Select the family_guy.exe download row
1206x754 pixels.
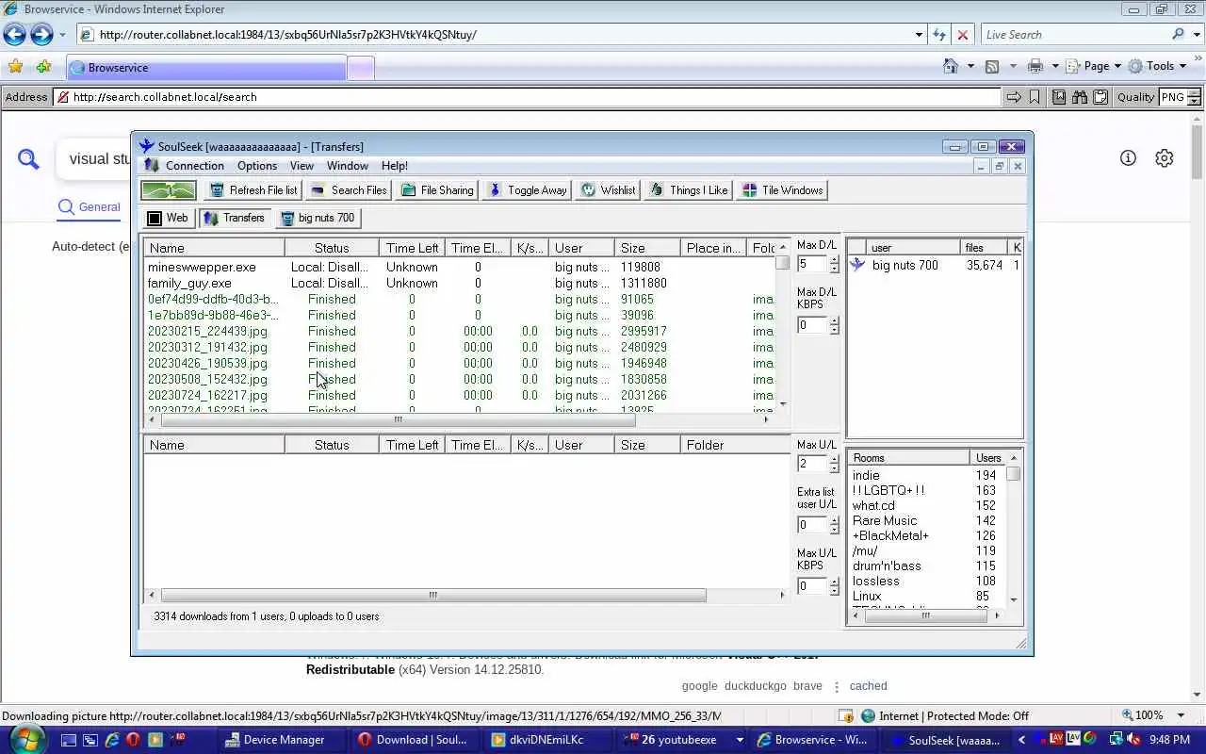[460, 283]
